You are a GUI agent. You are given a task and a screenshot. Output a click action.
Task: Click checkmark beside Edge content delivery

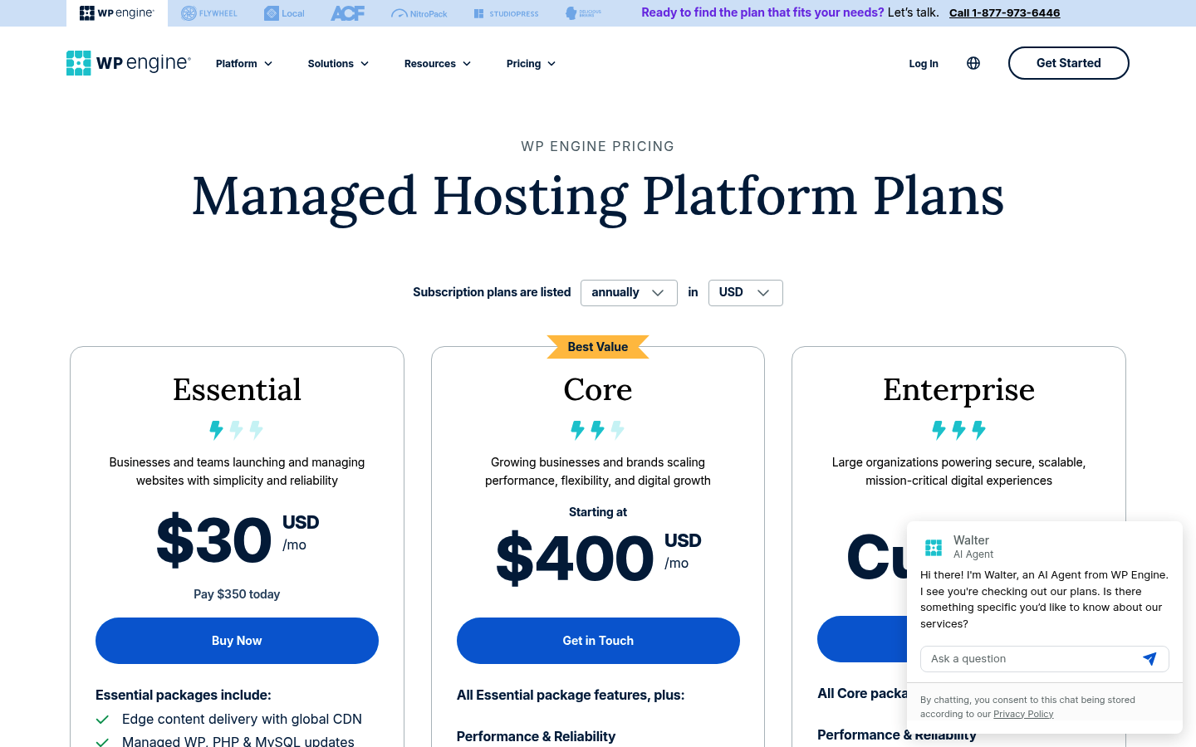click(x=102, y=720)
